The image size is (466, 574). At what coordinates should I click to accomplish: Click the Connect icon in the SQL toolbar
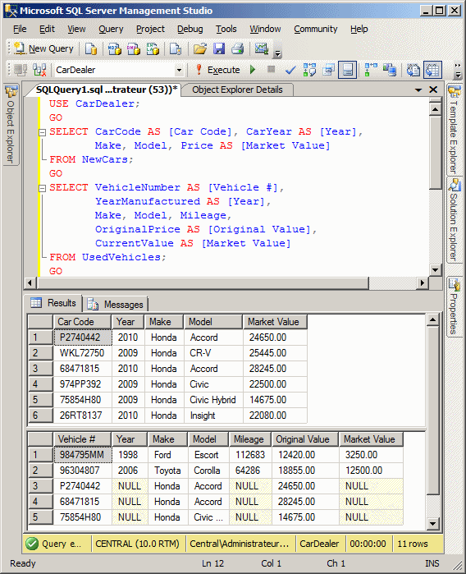21,70
